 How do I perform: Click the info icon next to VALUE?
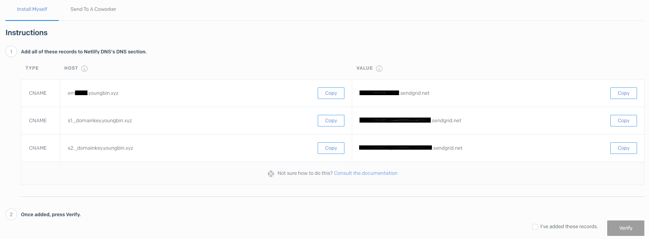click(379, 68)
